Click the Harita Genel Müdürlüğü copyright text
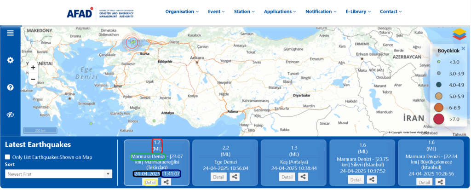 408,132
